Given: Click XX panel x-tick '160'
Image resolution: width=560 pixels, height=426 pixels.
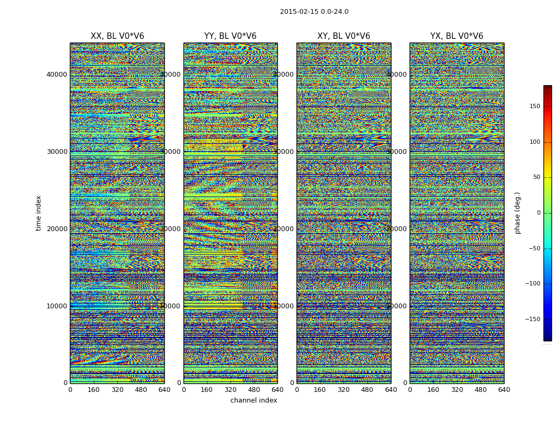Looking at the screenshot, I should 93,390.
